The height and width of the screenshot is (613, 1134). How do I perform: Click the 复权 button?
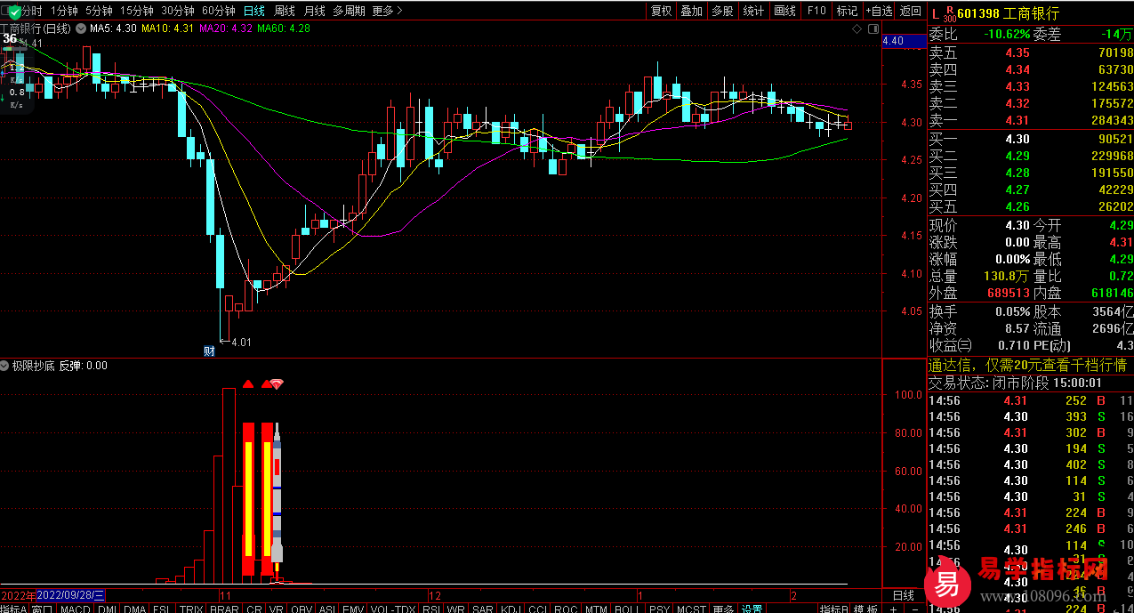coord(661,11)
